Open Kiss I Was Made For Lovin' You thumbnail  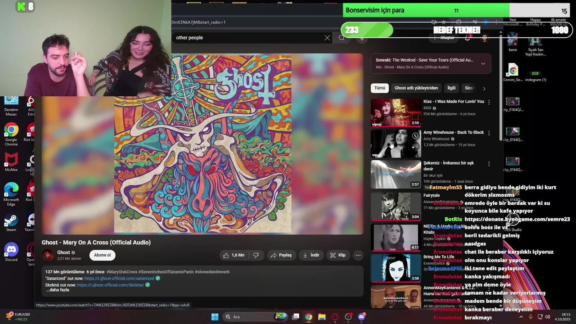pos(396,112)
